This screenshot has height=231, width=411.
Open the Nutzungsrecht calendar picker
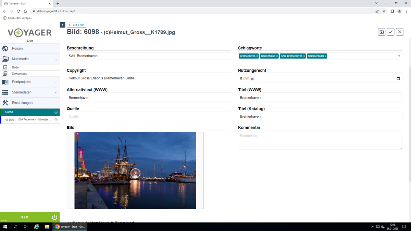point(398,78)
